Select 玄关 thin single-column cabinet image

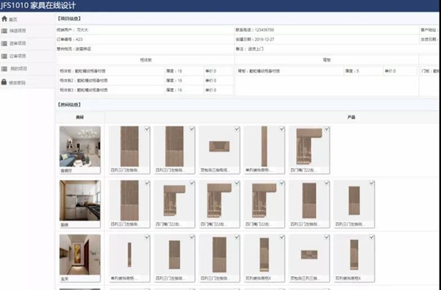coord(129,255)
